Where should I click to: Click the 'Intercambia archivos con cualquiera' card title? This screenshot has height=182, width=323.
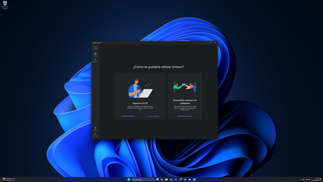(185, 102)
